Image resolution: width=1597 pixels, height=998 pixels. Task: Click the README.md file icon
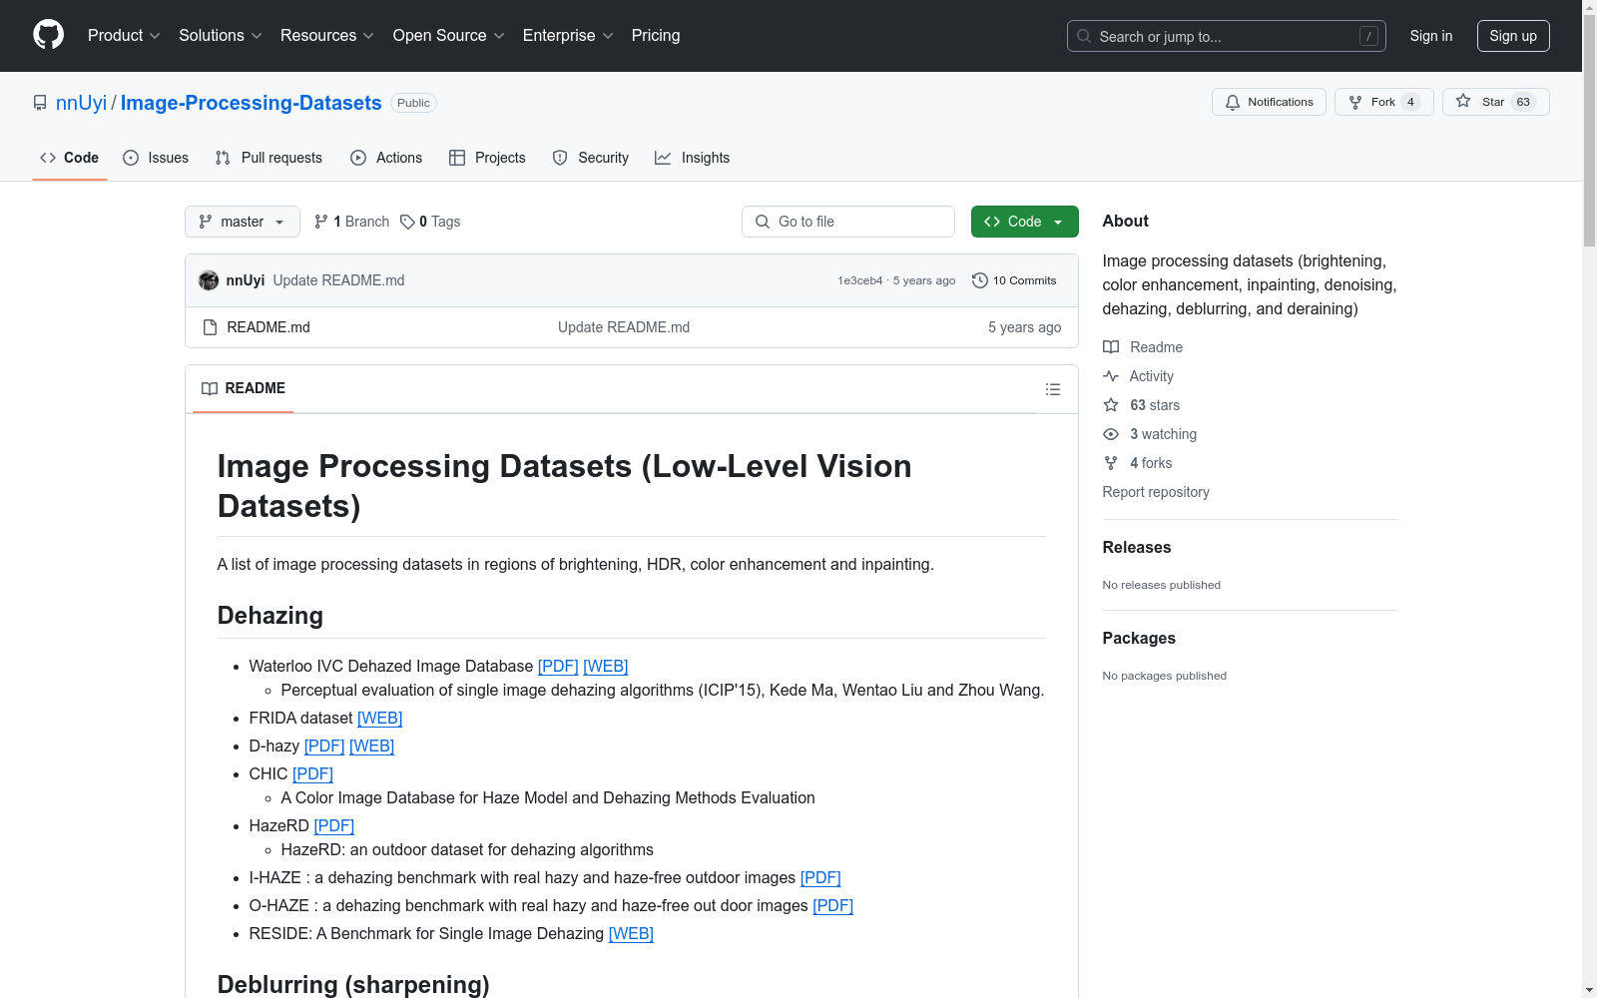tap(210, 327)
